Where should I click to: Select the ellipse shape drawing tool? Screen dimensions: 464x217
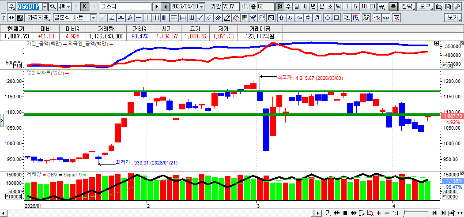coord(328,18)
